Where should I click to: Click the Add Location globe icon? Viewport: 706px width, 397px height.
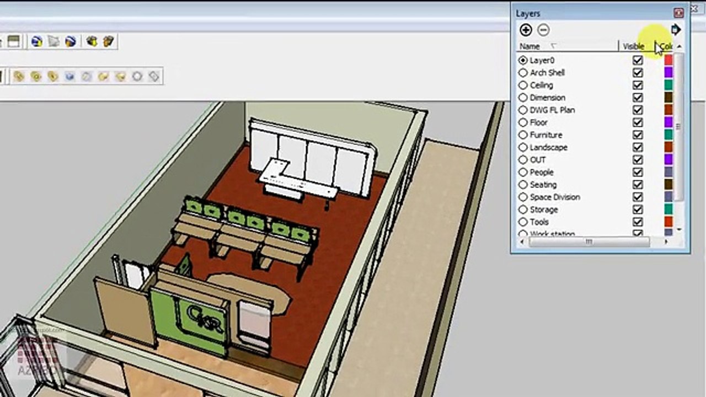[36, 41]
